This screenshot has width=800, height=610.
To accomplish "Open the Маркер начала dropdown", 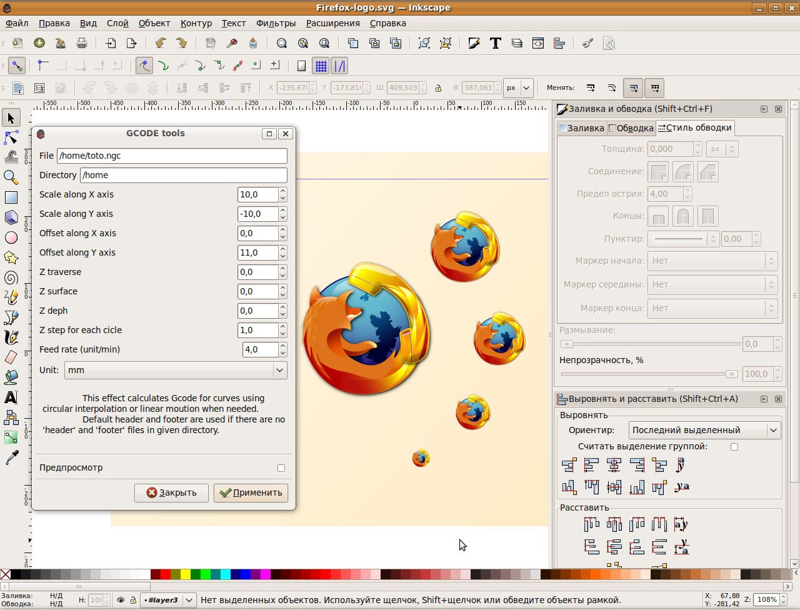I will (712, 261).
